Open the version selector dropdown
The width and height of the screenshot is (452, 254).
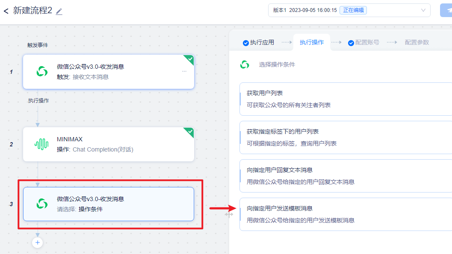349,10
